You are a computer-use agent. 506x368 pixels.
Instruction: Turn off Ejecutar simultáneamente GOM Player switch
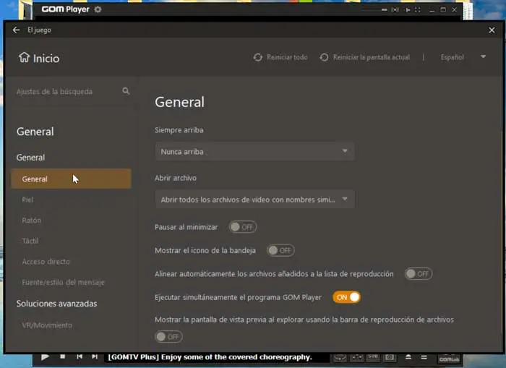[x=346, y=297]
